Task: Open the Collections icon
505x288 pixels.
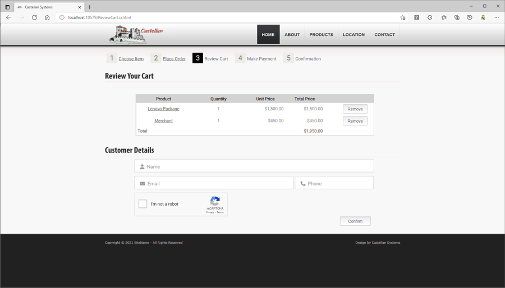Action: pos(457,17)
